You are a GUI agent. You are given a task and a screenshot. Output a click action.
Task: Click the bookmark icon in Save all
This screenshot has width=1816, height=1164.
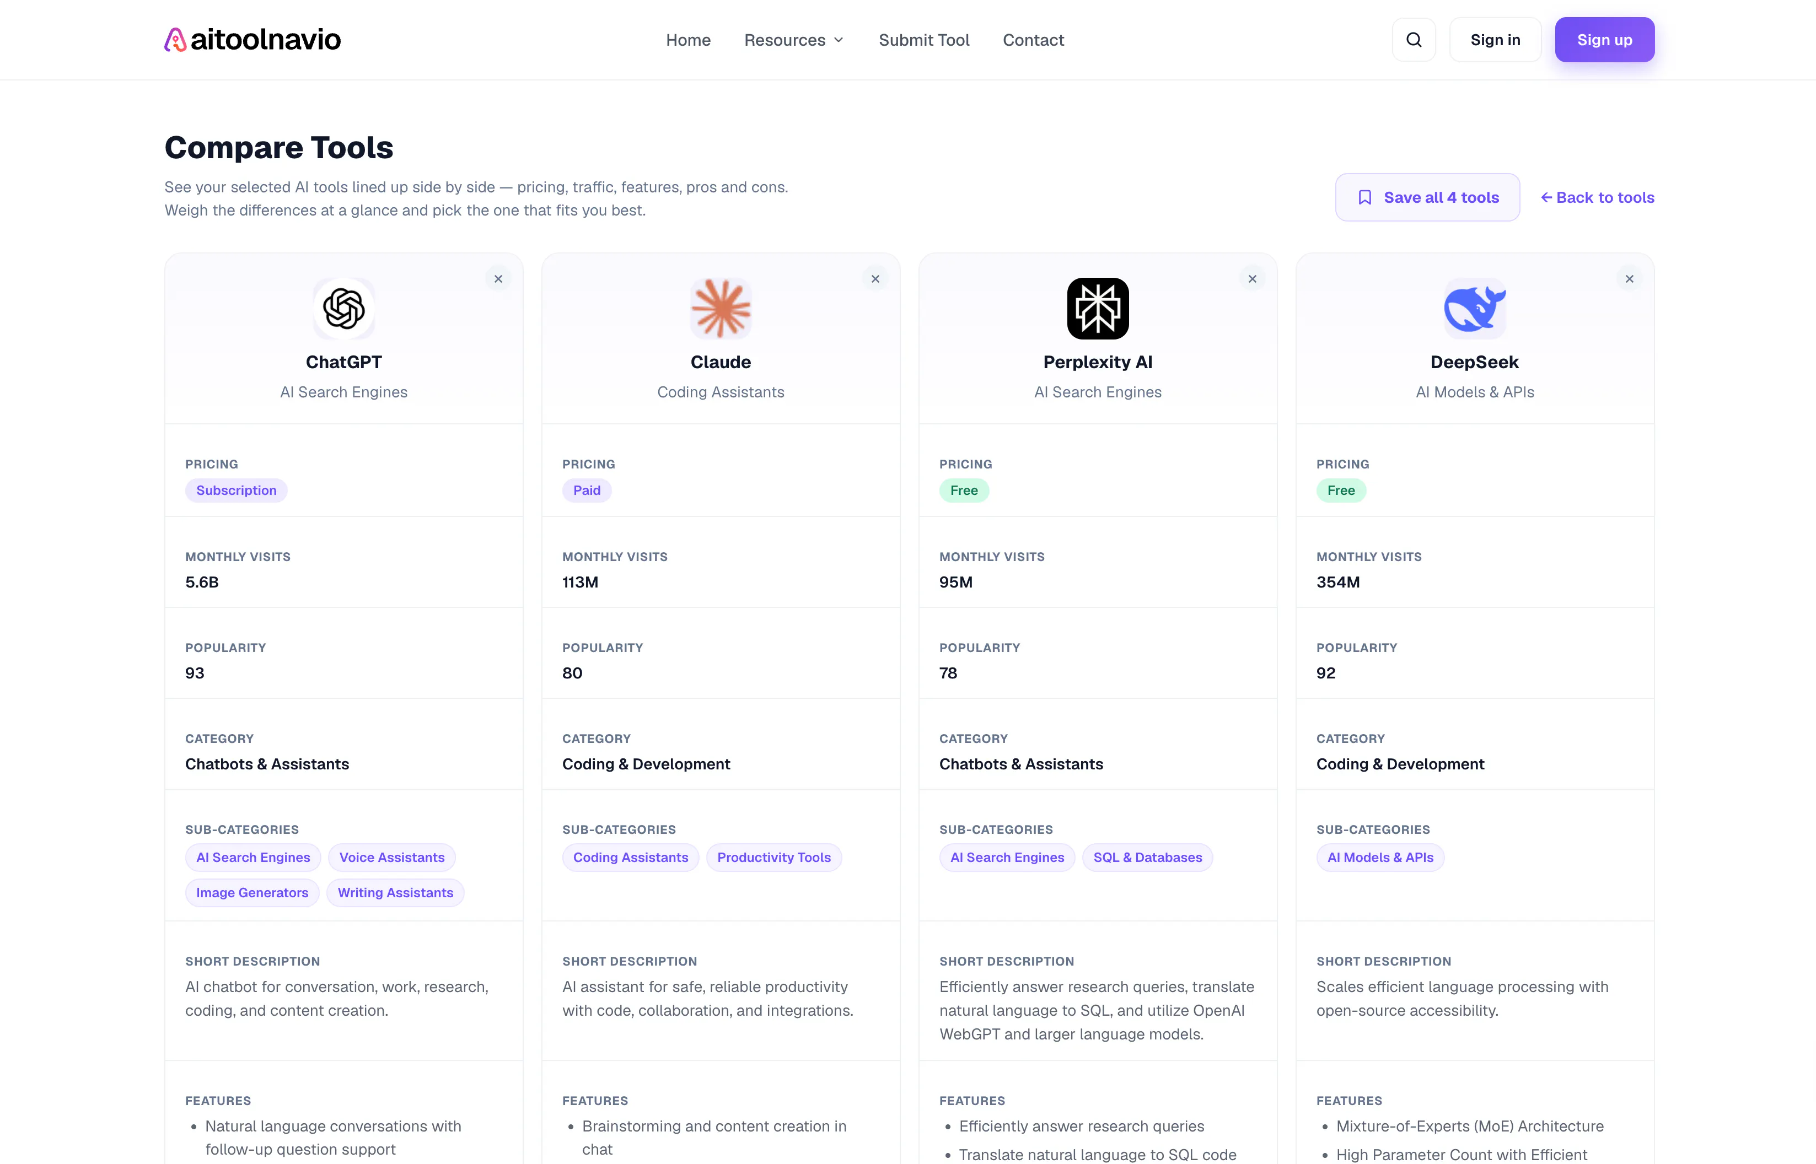[1364, 197]
